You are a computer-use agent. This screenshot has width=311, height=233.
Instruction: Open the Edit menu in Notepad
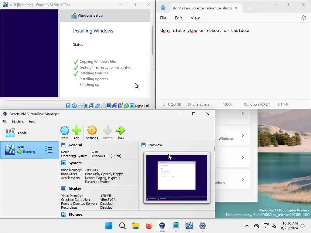[179, 18]
